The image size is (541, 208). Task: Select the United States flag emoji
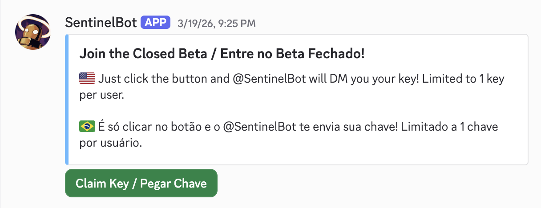click(87, 79)
